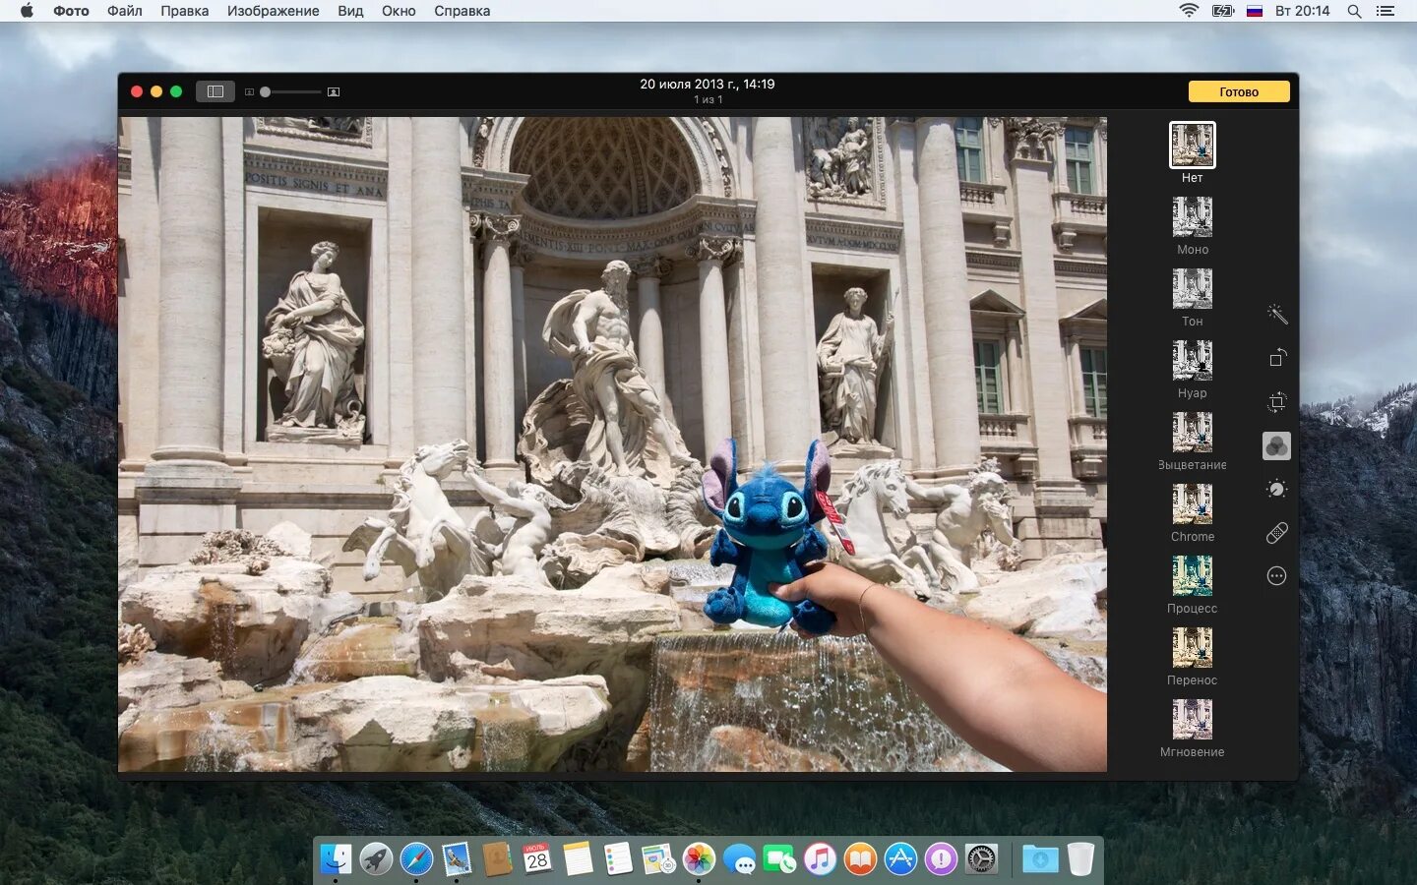Image resolution: width=1417 pixels, height=885 pixels.
Task: Open purple Feedback Assistant in Dock
Action: (941, 859)
